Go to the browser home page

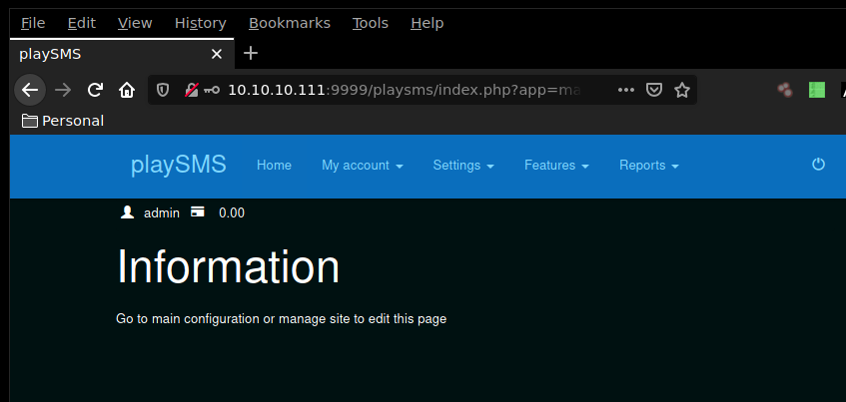127,90
